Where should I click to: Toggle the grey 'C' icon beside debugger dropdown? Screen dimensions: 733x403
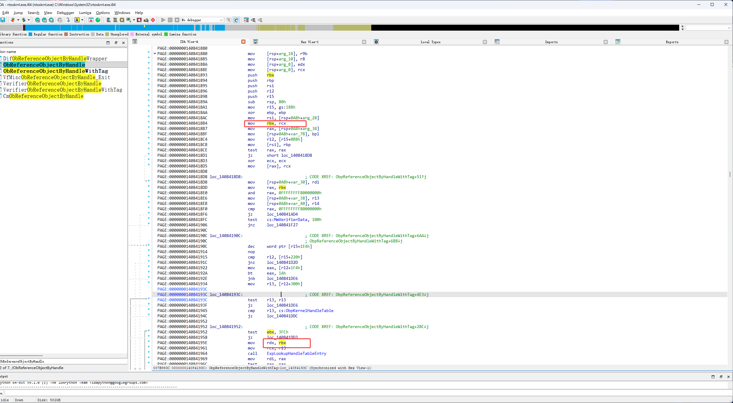click(x=229, y=20)
